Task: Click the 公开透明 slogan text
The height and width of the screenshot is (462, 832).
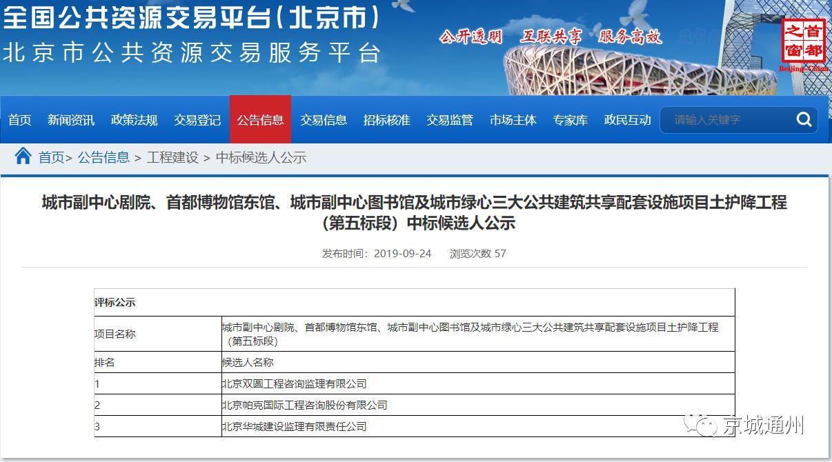Action: [471, 37]
